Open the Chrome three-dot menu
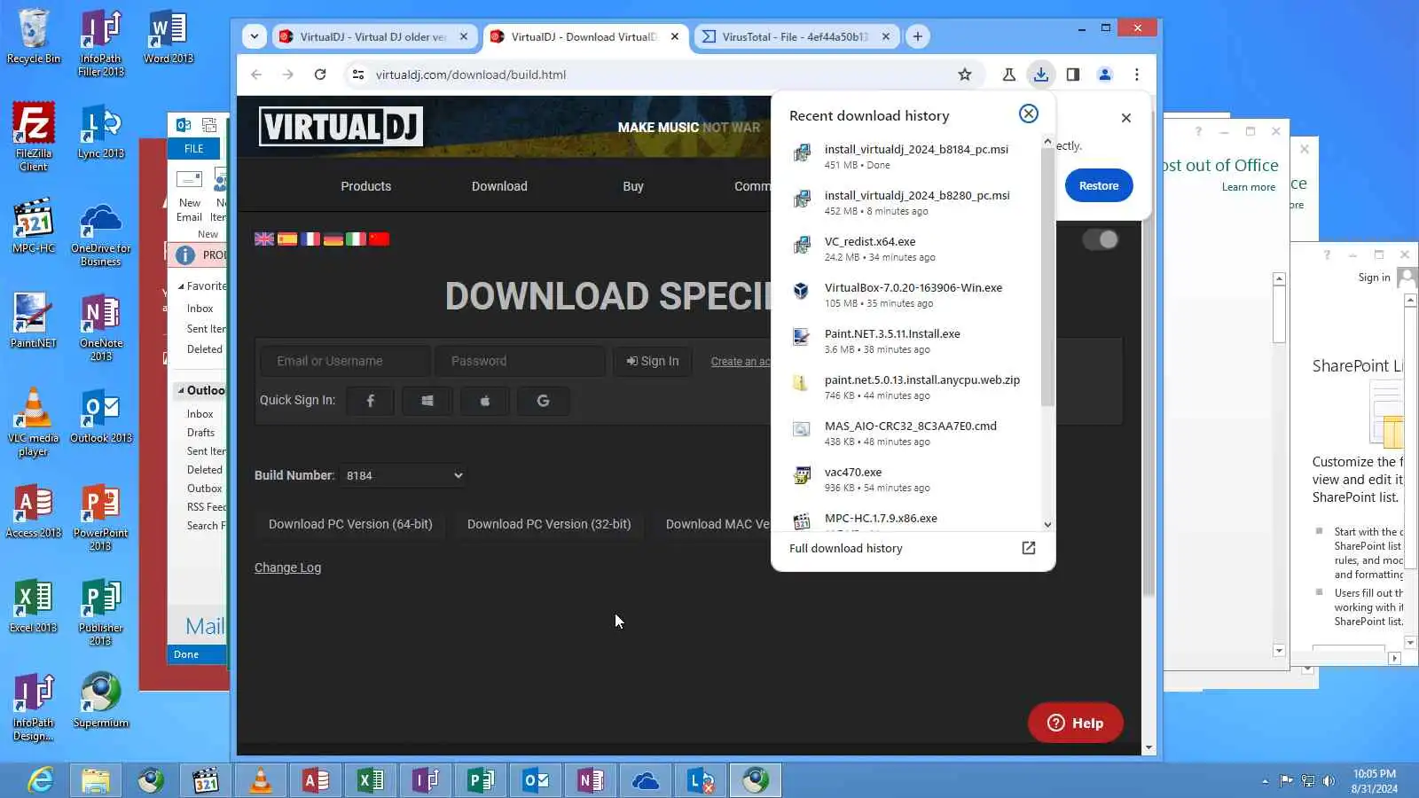The width and height of the screenshot is (1419, 798). coord(1137,74)
